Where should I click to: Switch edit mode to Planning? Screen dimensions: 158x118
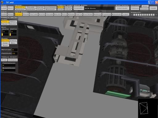pos(106,14)
